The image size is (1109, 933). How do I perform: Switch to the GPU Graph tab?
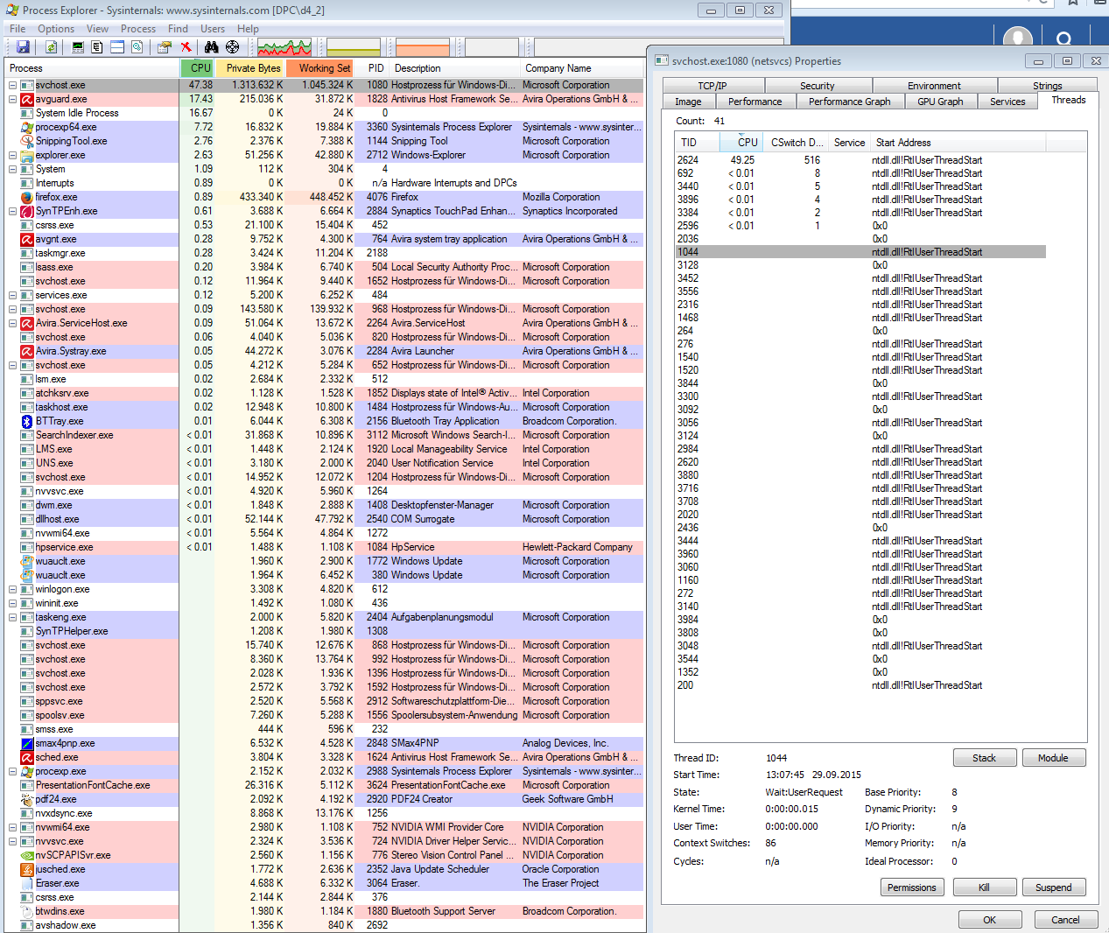pos(940,102)
